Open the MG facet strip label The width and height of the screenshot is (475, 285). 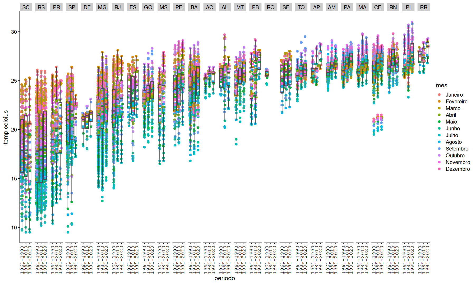(102, 7)
